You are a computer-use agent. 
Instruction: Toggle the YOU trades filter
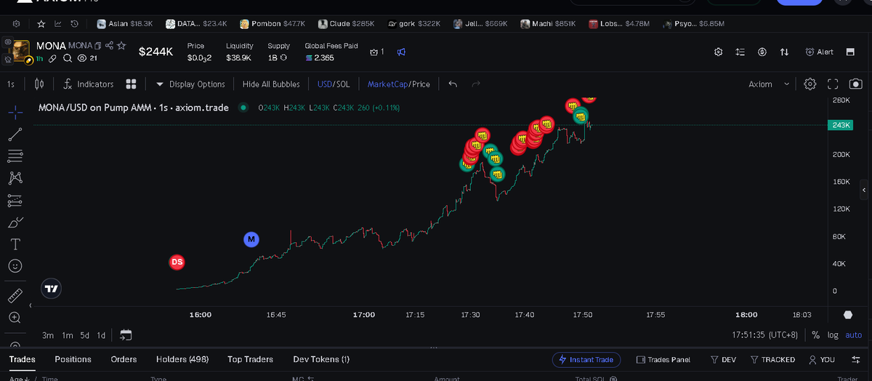point(822,359)
